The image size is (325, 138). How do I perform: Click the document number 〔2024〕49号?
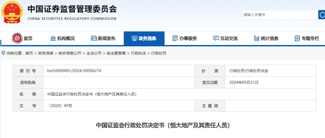pyautogui.click(x=60, y=106)
